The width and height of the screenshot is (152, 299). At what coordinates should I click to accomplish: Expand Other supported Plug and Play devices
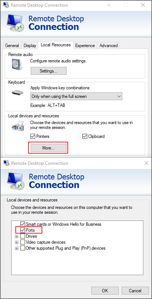tap(16, 248)
